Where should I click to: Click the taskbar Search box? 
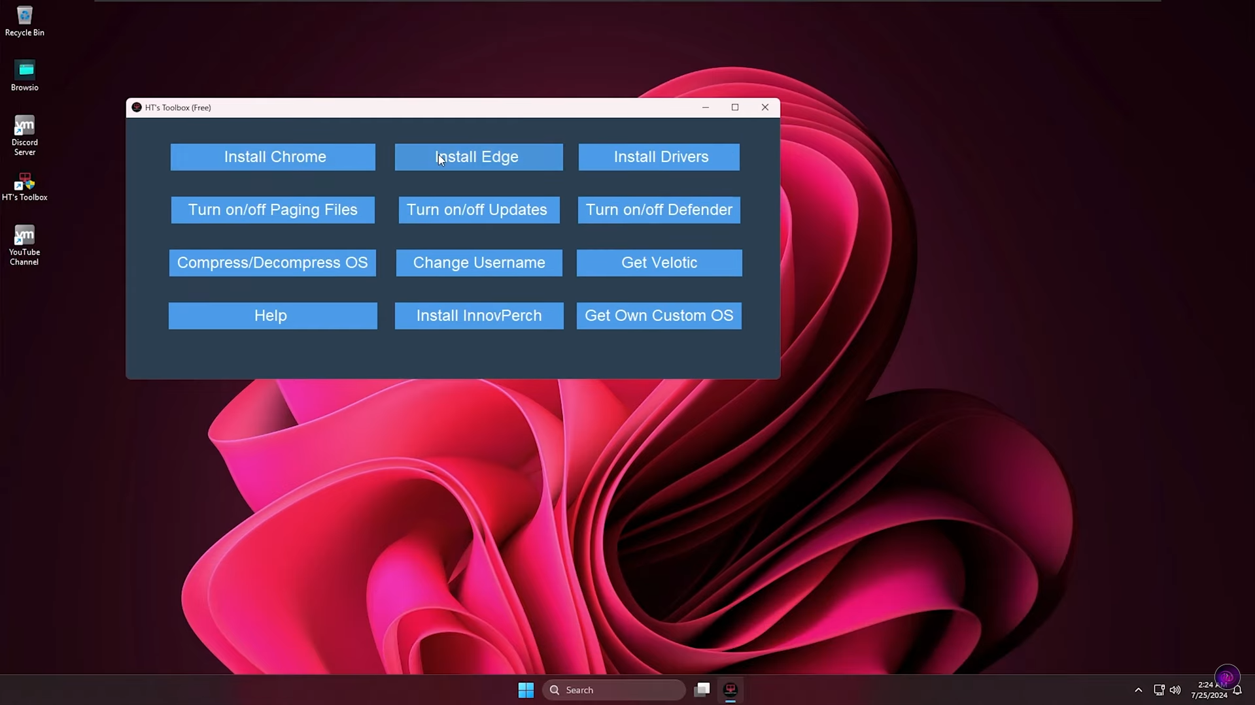coord(613,690)
